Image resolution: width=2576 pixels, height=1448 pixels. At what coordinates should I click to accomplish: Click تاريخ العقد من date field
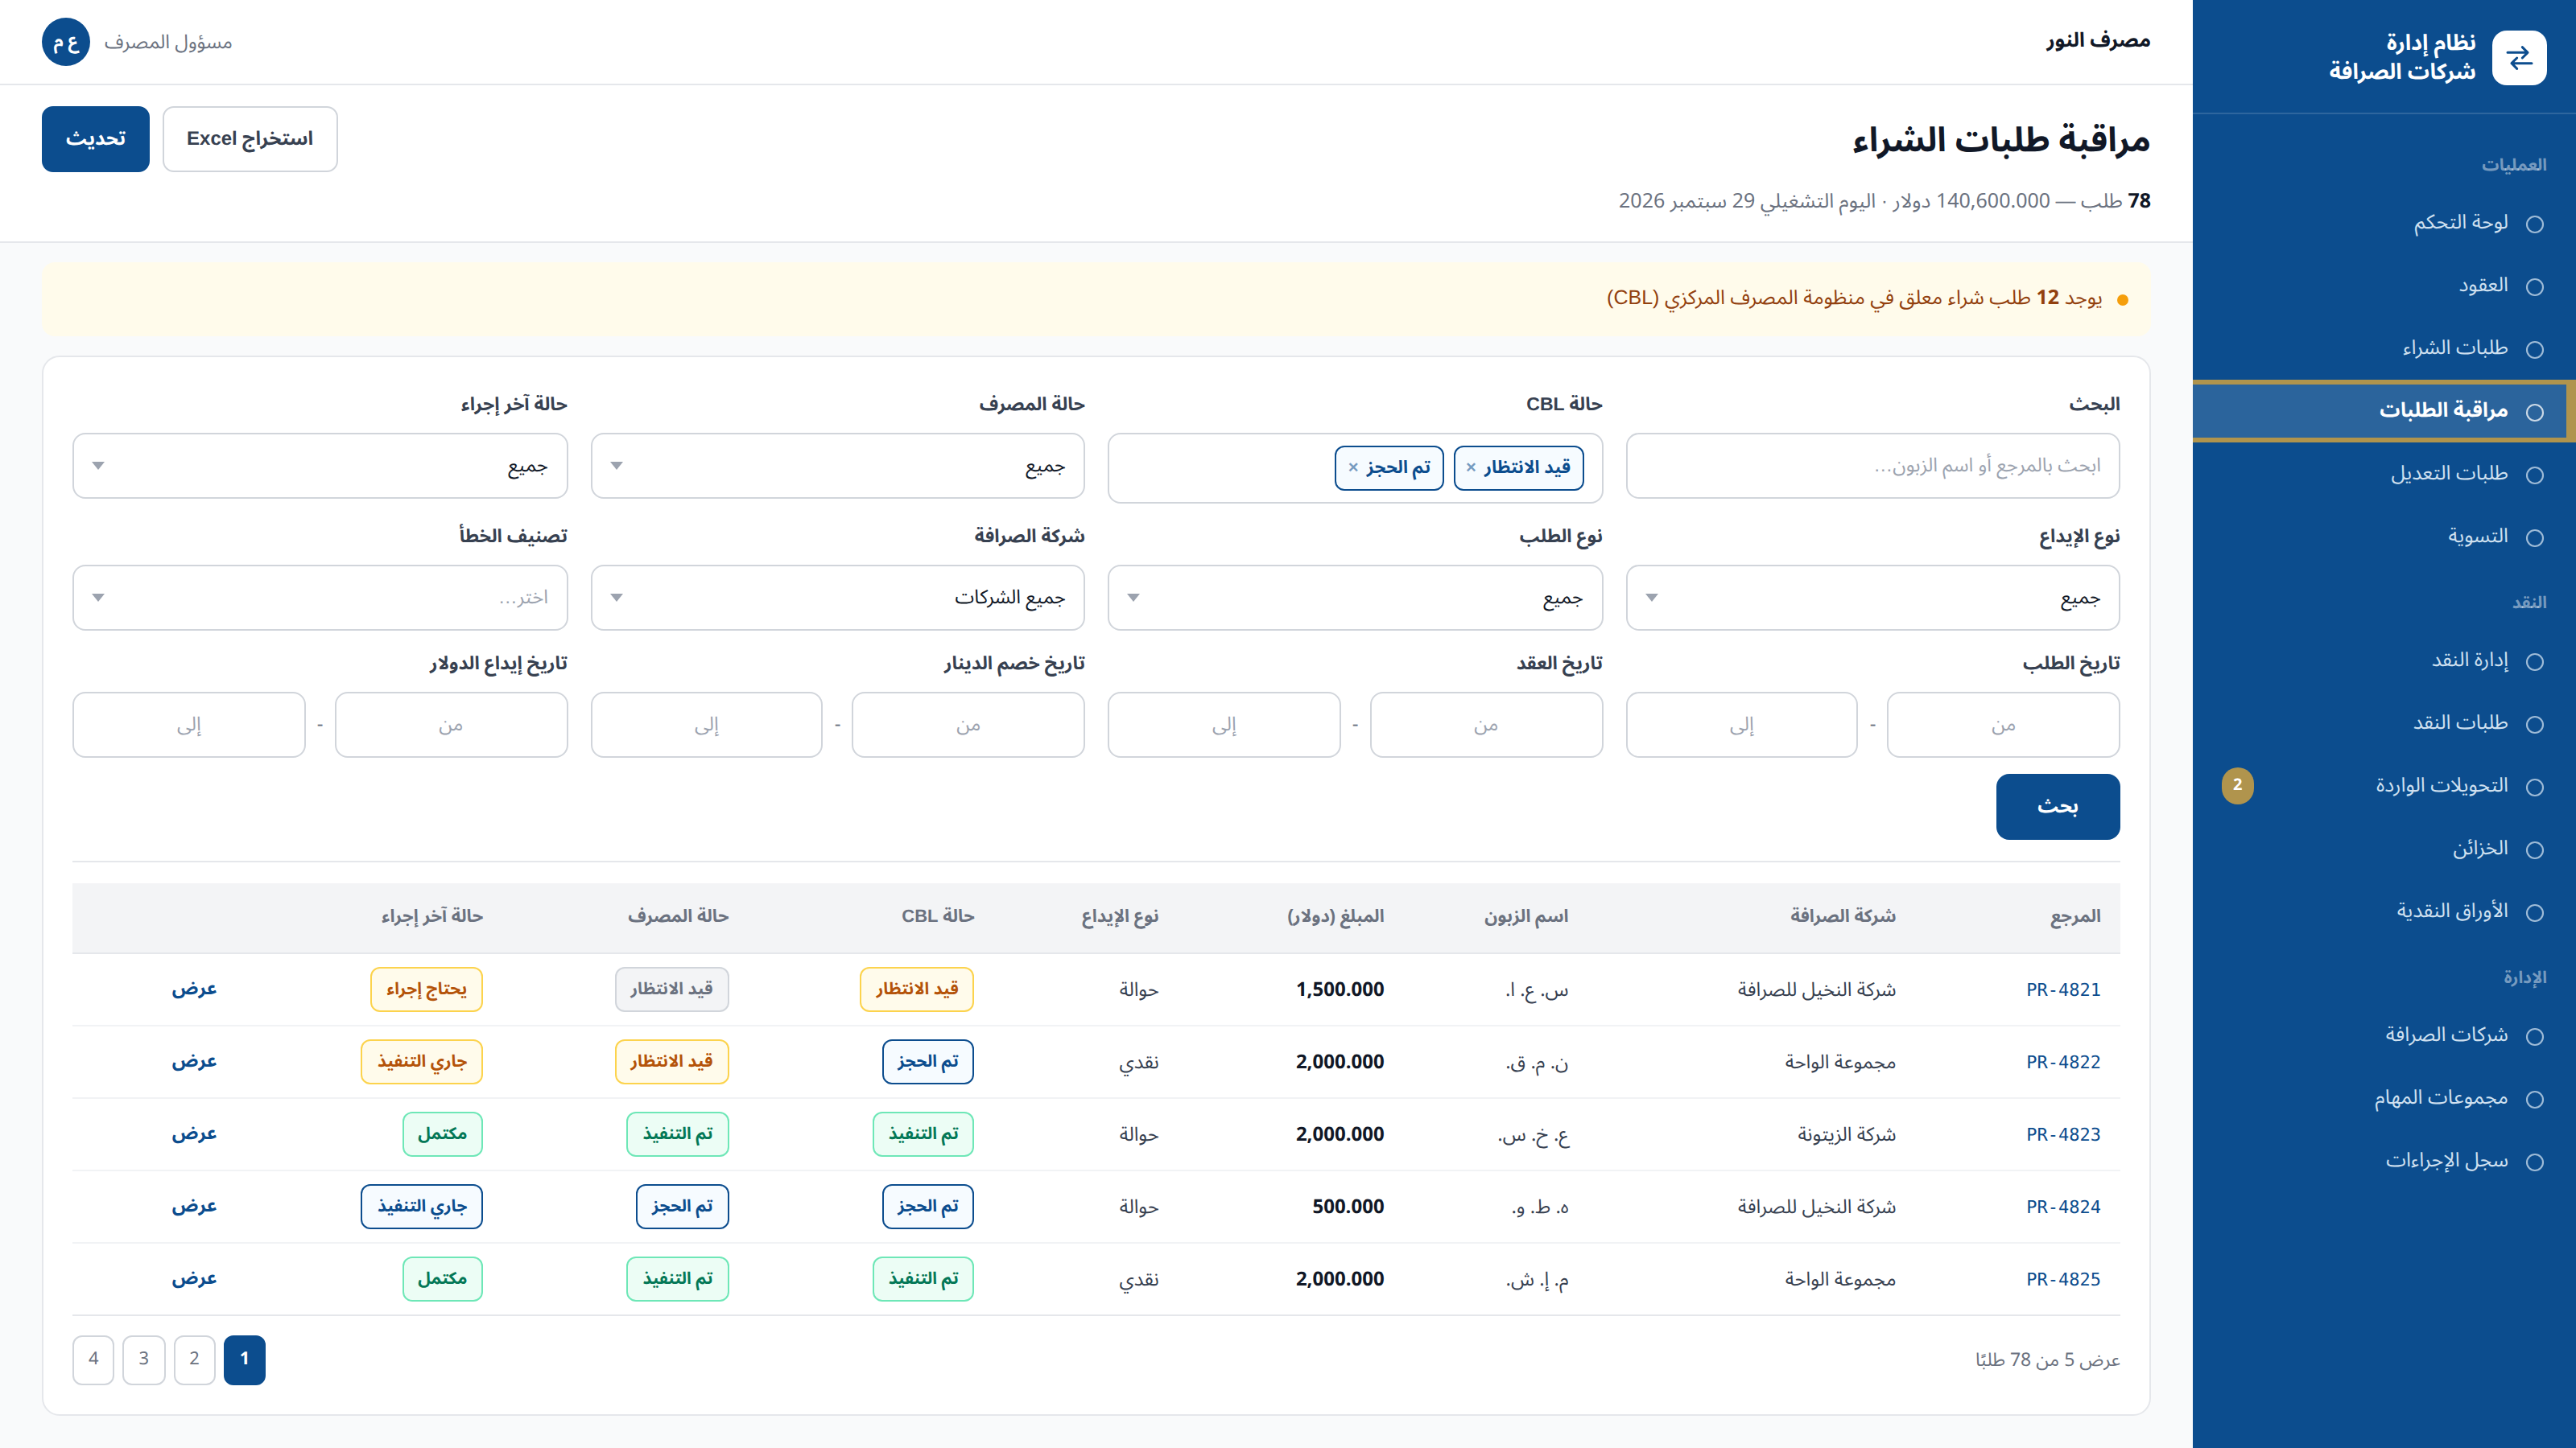tap(1486, 725)
